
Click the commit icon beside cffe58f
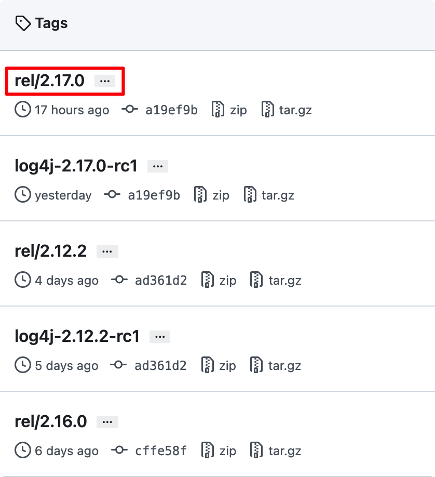119,450
